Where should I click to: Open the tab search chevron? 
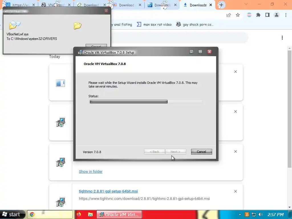[246, 4]
